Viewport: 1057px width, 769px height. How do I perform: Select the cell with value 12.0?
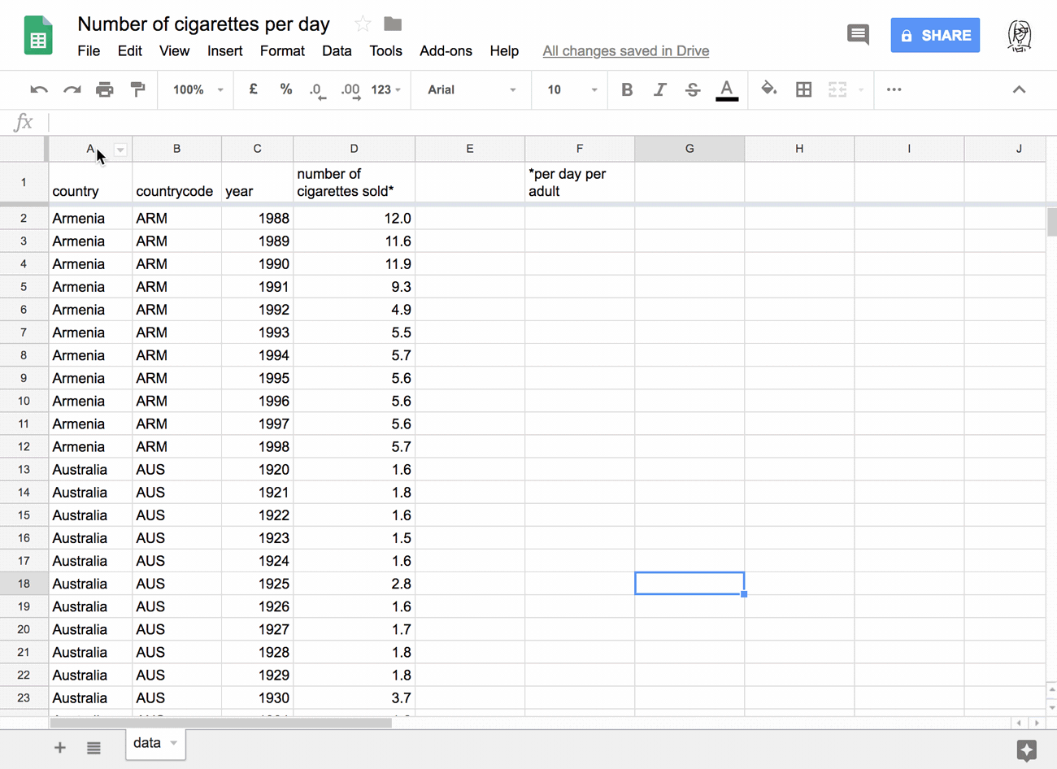pyautogui.click(x=354, y=218)
